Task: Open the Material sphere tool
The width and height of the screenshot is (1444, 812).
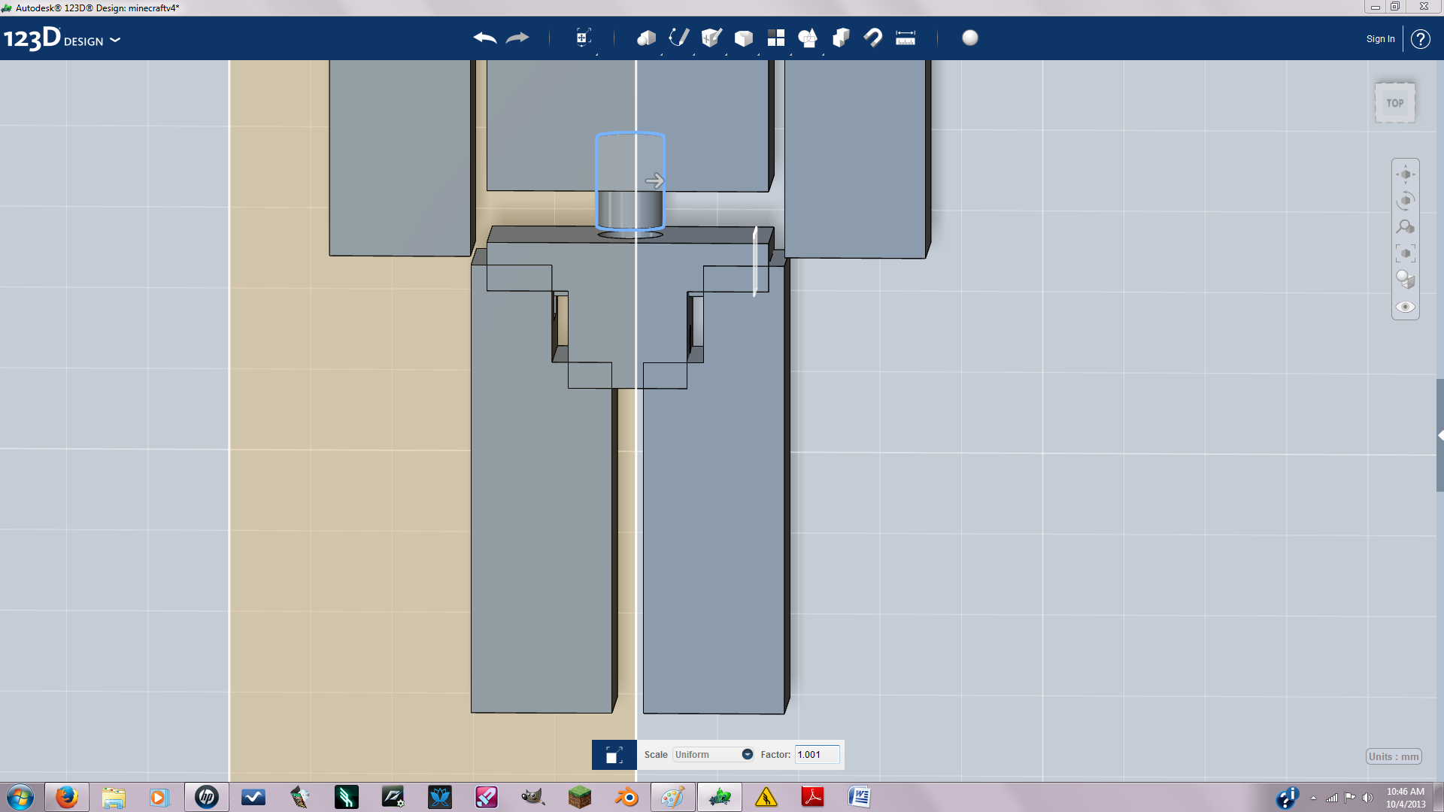Action: 970,38
